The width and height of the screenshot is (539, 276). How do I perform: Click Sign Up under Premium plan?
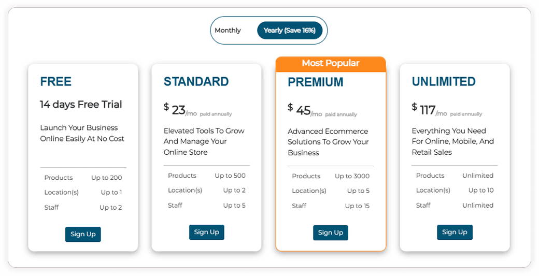[331, 233]
